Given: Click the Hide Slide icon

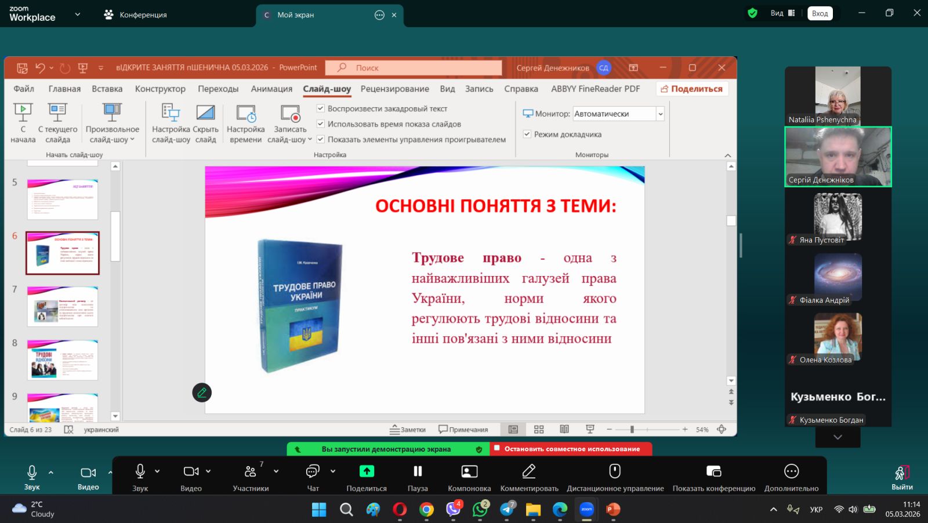Looking at the screenshot, I should [205, 112].
